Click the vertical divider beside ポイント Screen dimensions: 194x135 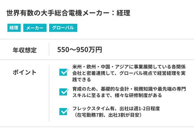[49, 93]
